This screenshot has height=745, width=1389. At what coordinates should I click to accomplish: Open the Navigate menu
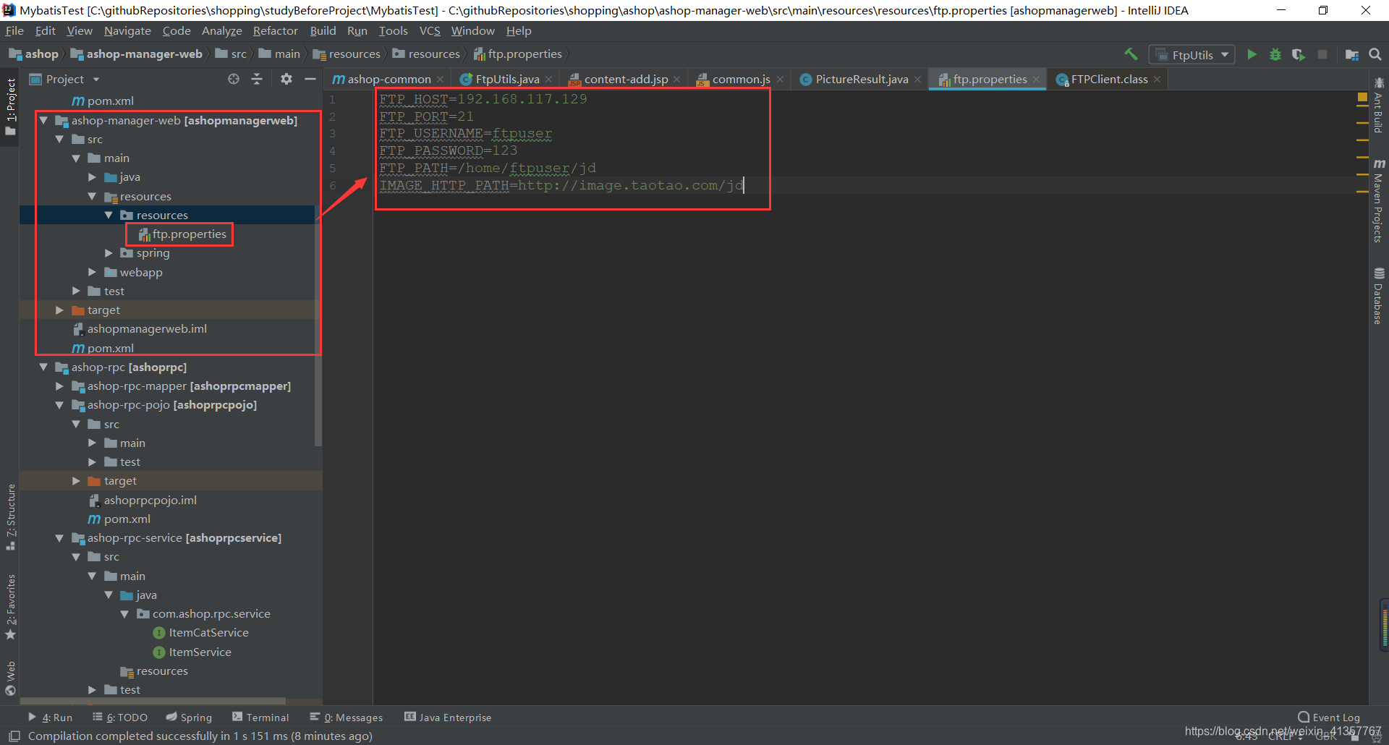click(x=127, y=30)
